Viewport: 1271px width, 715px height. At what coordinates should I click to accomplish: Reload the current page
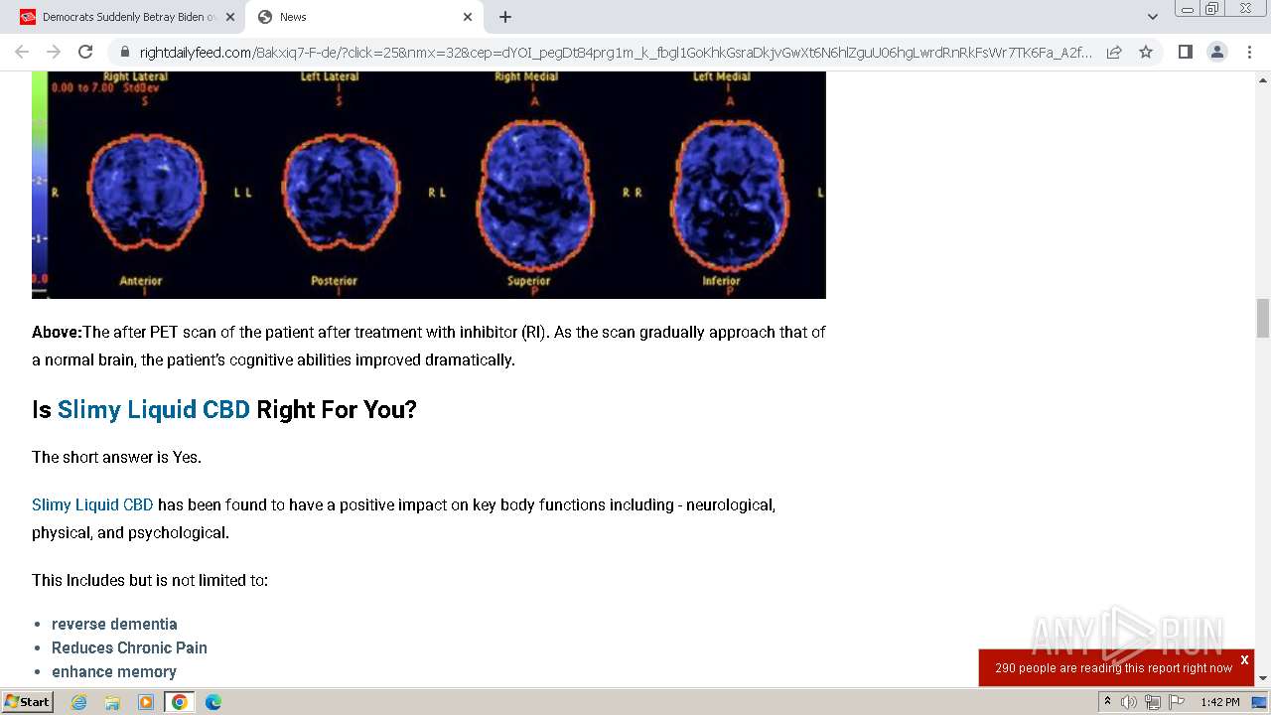(x=85, y=52)
